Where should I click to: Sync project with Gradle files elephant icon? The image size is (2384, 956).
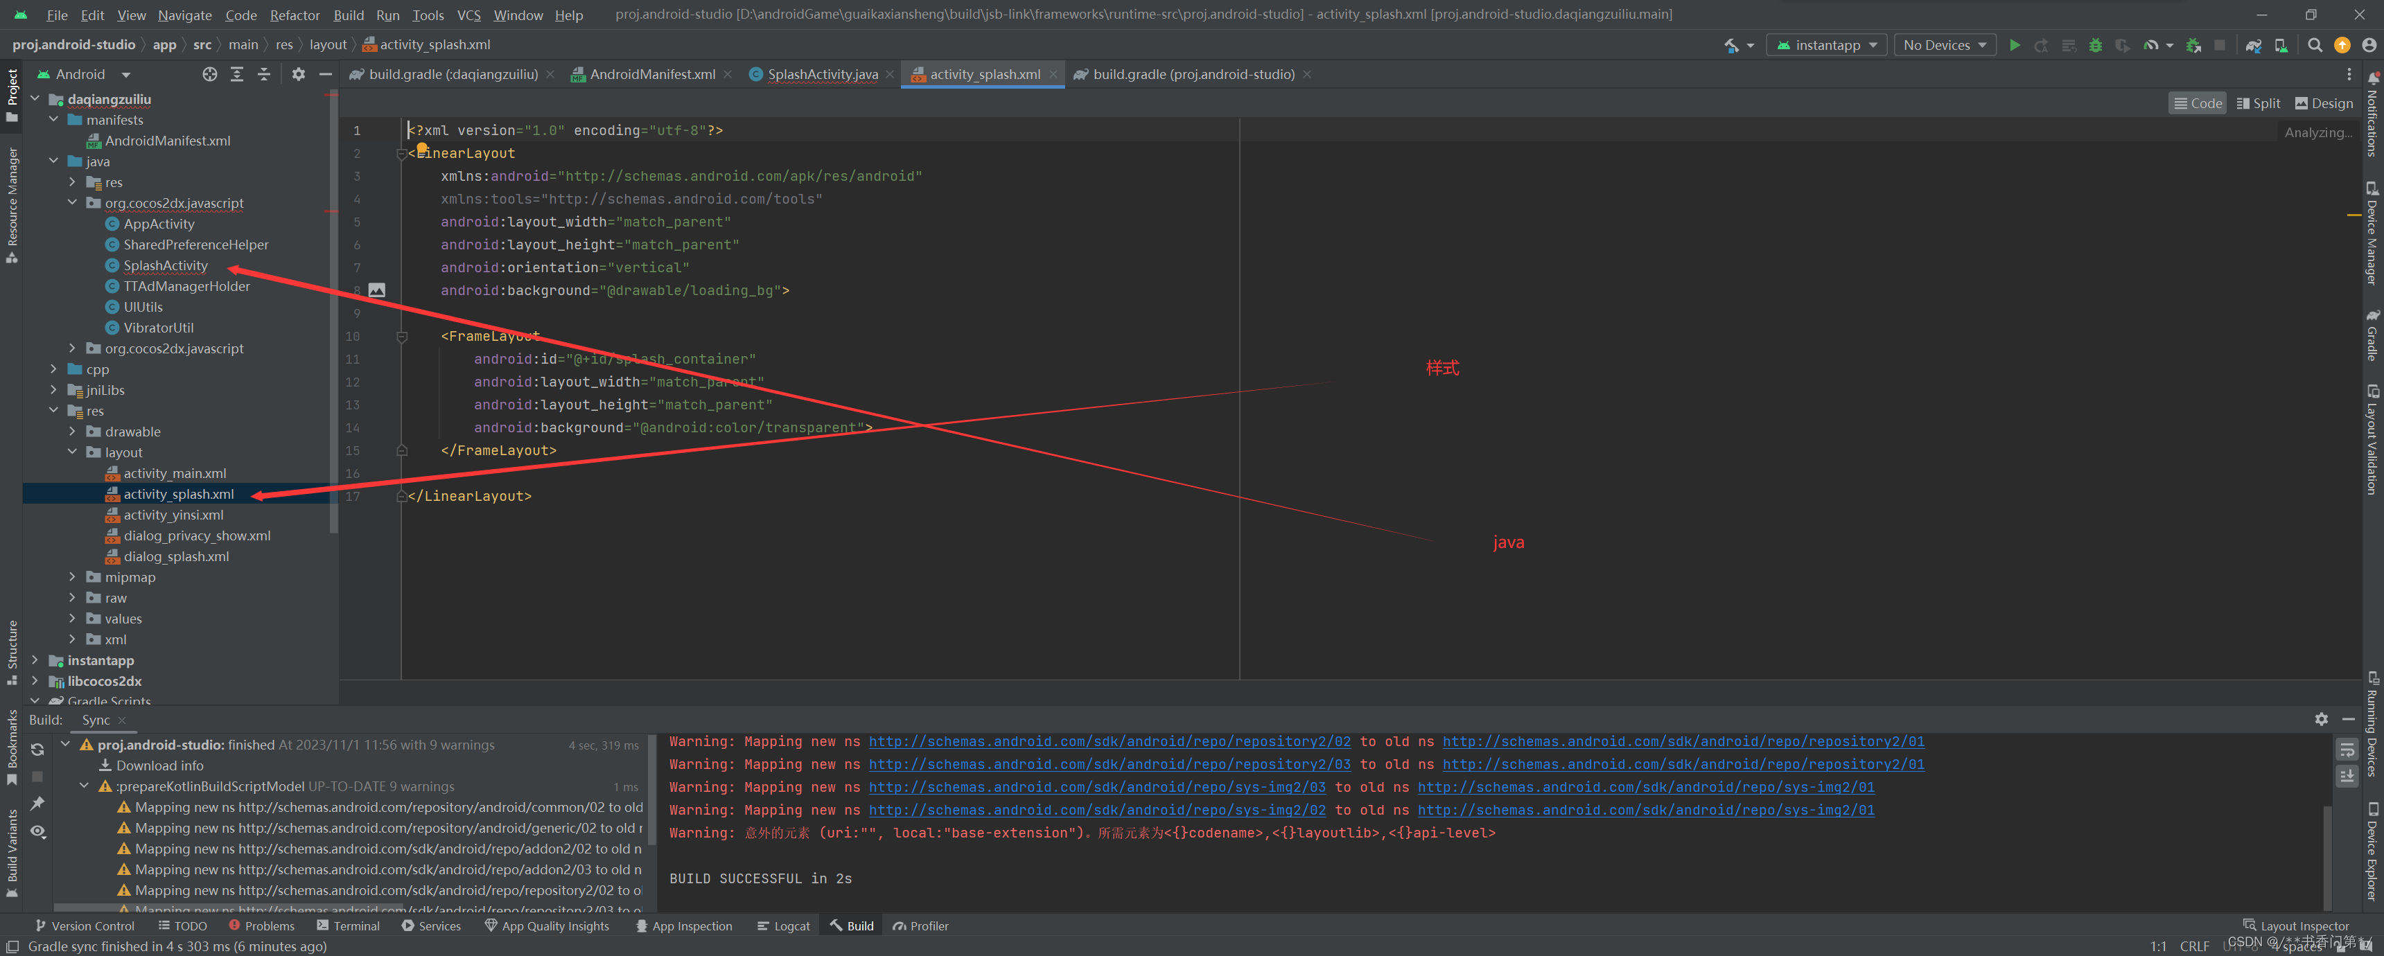pos(2254,44)
